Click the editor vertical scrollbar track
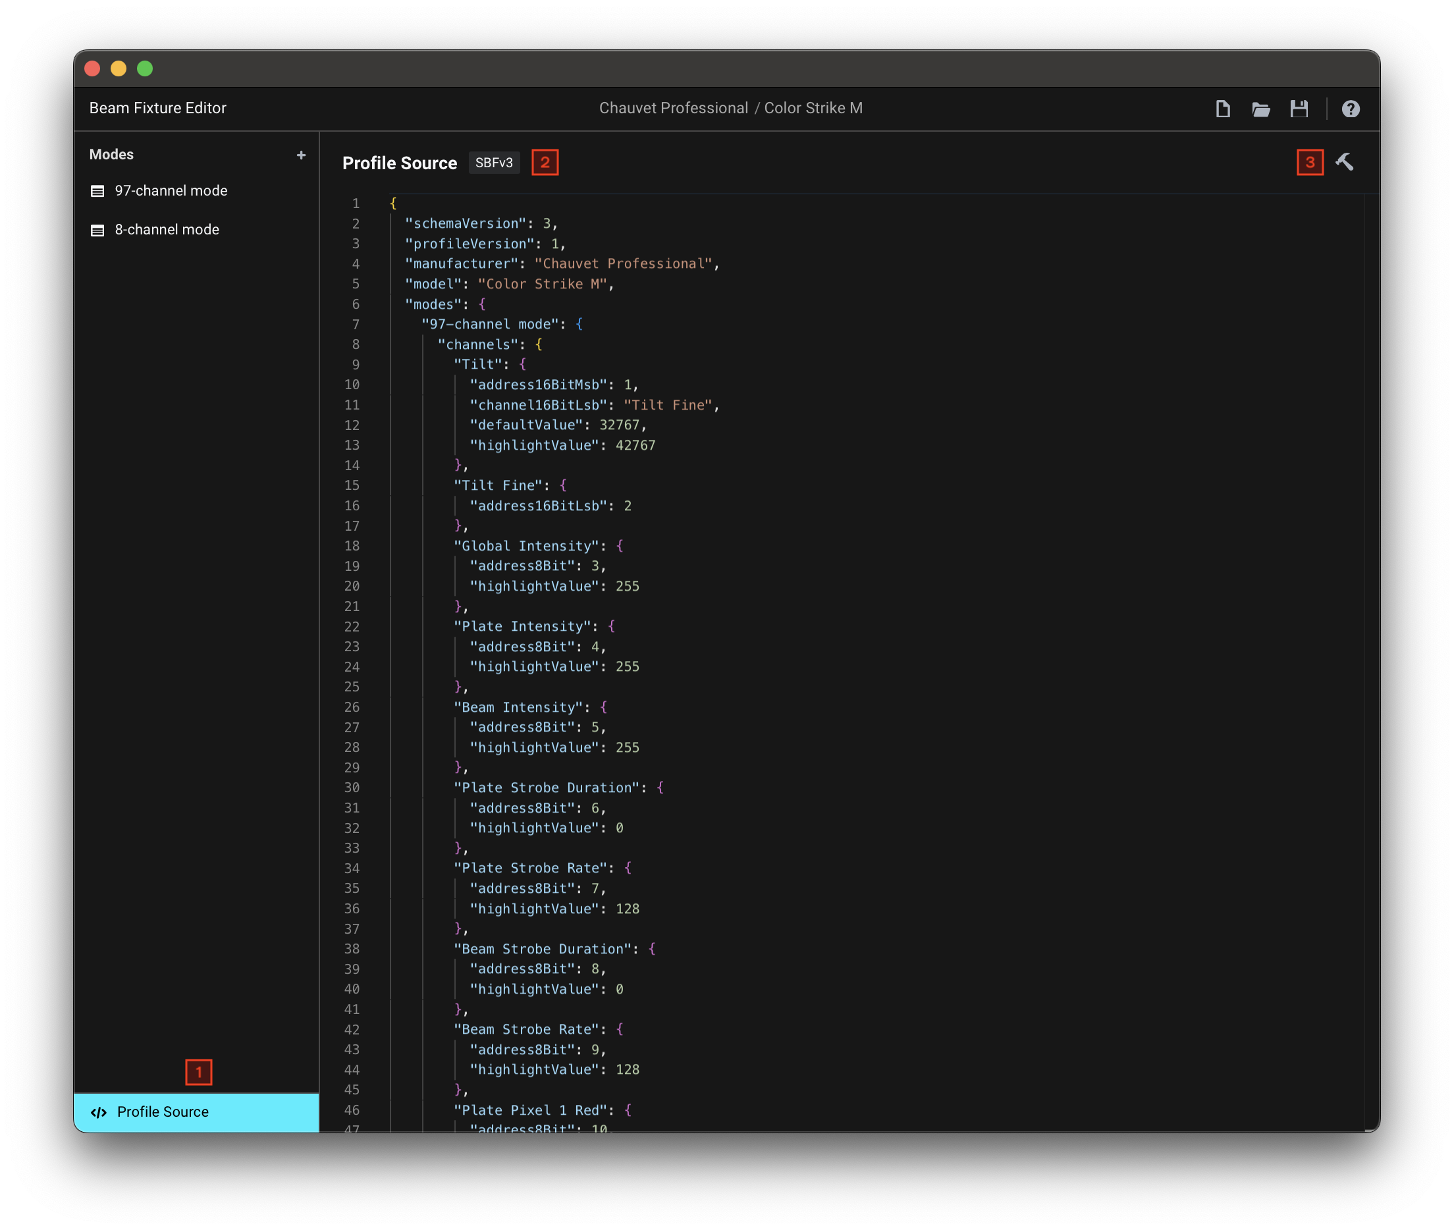Viewport: 1454px width, 1230px height. coord(1372,662)
